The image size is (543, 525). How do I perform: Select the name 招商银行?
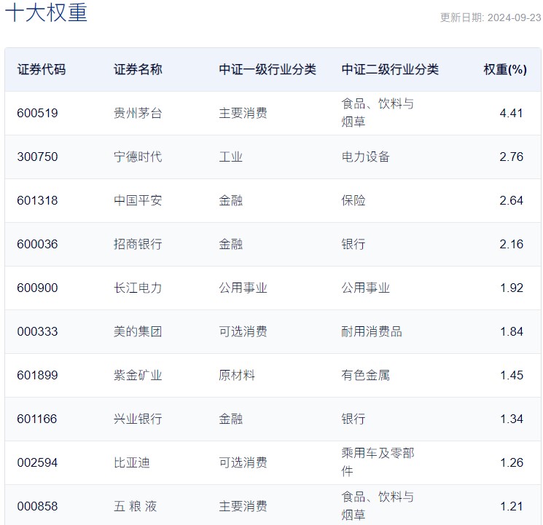(138, 244)
